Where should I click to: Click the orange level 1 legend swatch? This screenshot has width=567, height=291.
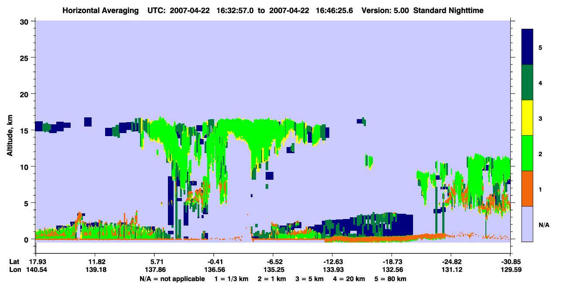pyautogui.click(x=527, y=188)
